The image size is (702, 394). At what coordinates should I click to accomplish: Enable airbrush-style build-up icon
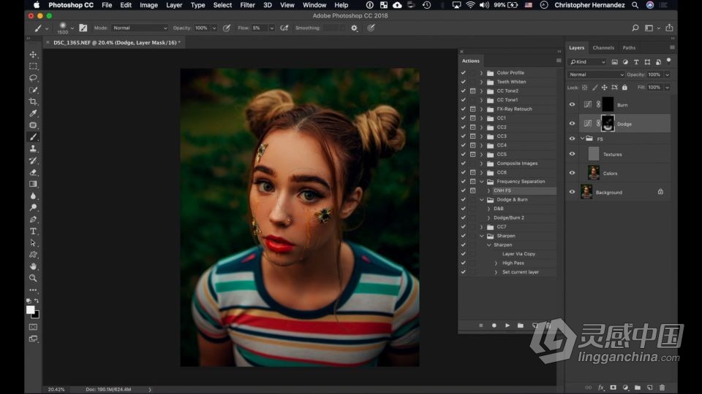click(284, 28)
